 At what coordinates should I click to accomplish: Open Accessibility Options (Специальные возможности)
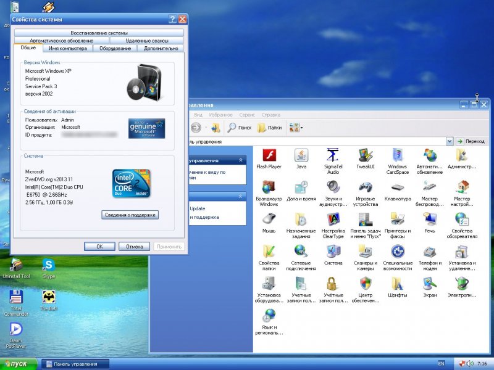(x=398, y=257)
